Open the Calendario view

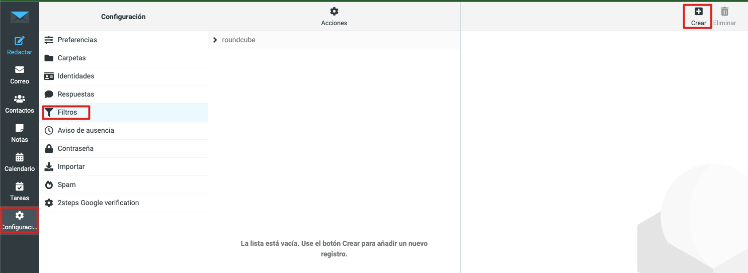point(20,162)
